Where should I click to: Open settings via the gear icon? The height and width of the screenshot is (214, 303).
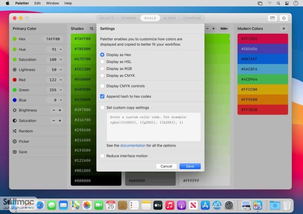coord(284,18)
